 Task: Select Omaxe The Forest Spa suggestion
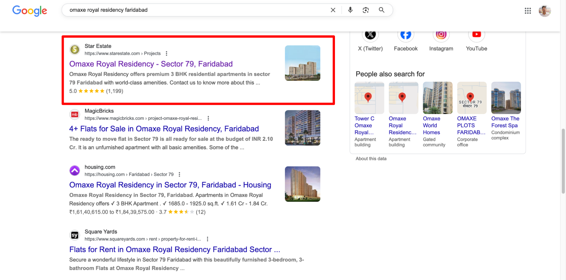[x=506, y=111]
